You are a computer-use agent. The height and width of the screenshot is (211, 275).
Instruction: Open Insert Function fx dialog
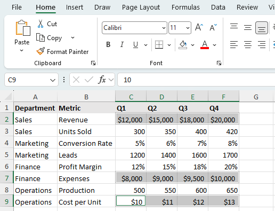point(102,80)
